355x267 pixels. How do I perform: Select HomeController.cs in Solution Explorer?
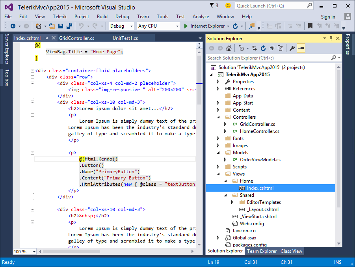point(260,131)
